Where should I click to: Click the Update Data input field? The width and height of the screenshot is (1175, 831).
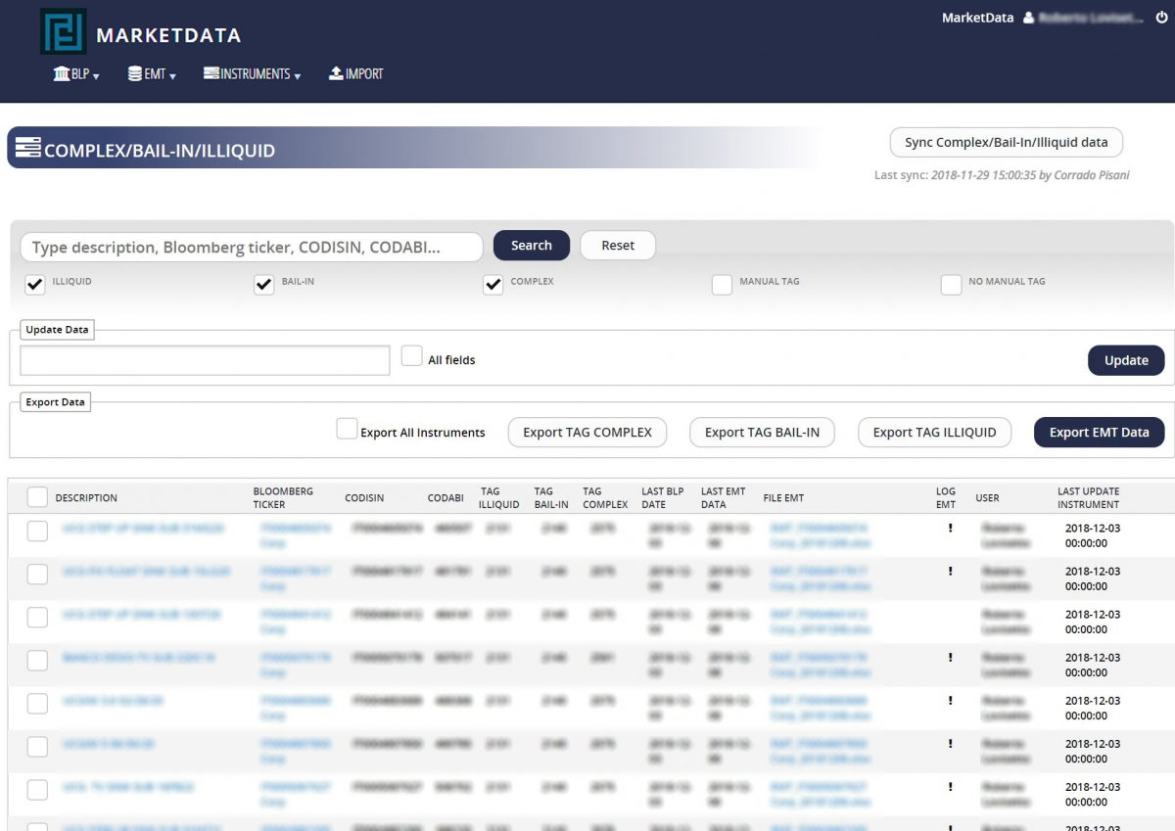point(206,360)
